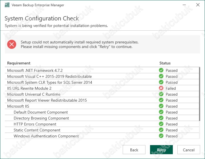
Task: Cancel the installation wizard
Action: coord(189,150)
